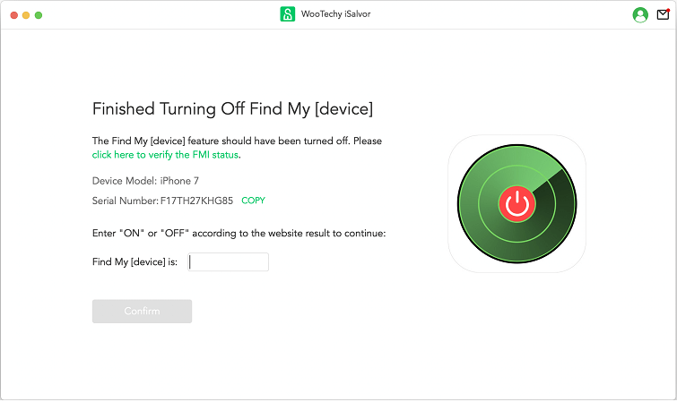The image size is (677, 402).
Task: Click the red power icon on radar
Action: [x=516, y=204]
